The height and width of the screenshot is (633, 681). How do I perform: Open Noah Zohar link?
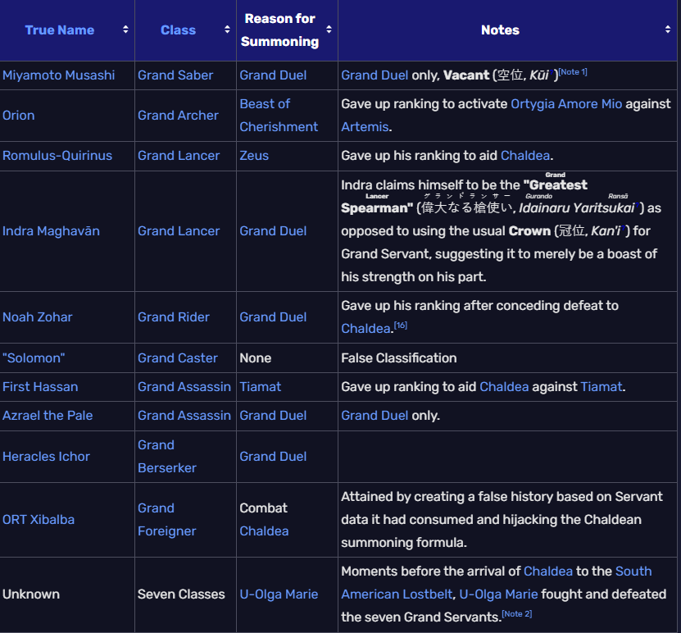click(38, 317)
